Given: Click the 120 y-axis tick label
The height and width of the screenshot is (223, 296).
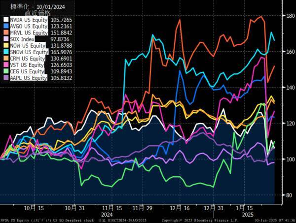Looking at the screenshot, I should pyautogui.click(x=291, y=123).
